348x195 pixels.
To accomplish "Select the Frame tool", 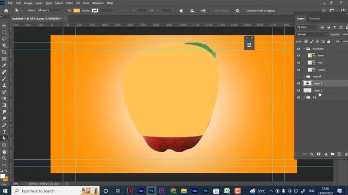I will (4, 59).
